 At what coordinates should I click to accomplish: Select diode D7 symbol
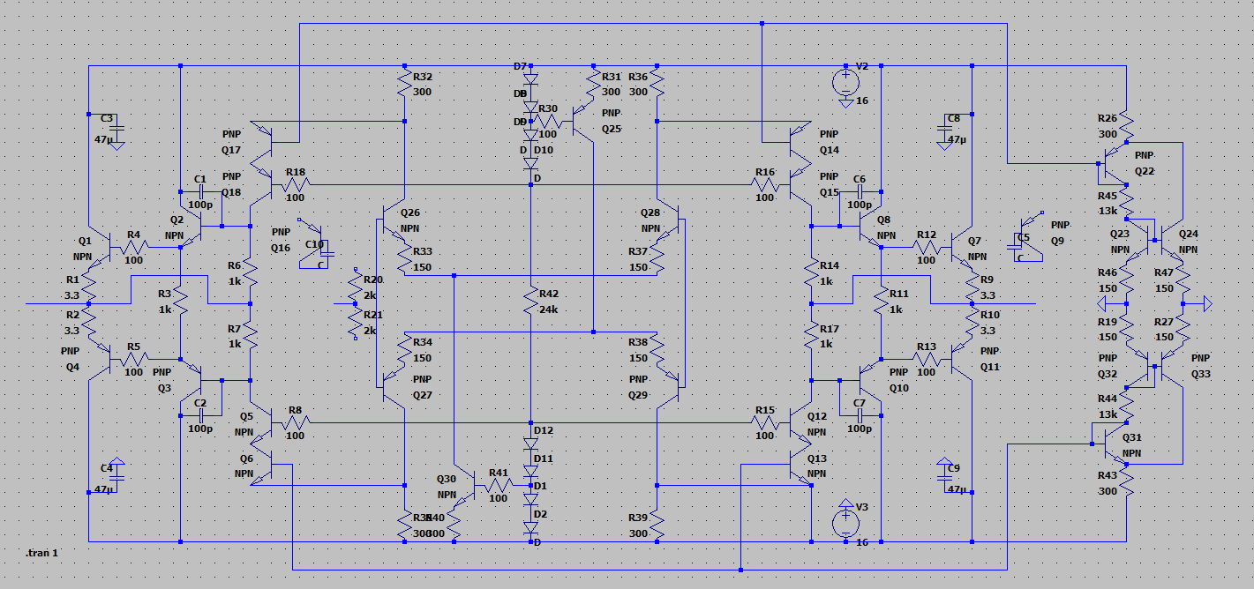point(530,78)
